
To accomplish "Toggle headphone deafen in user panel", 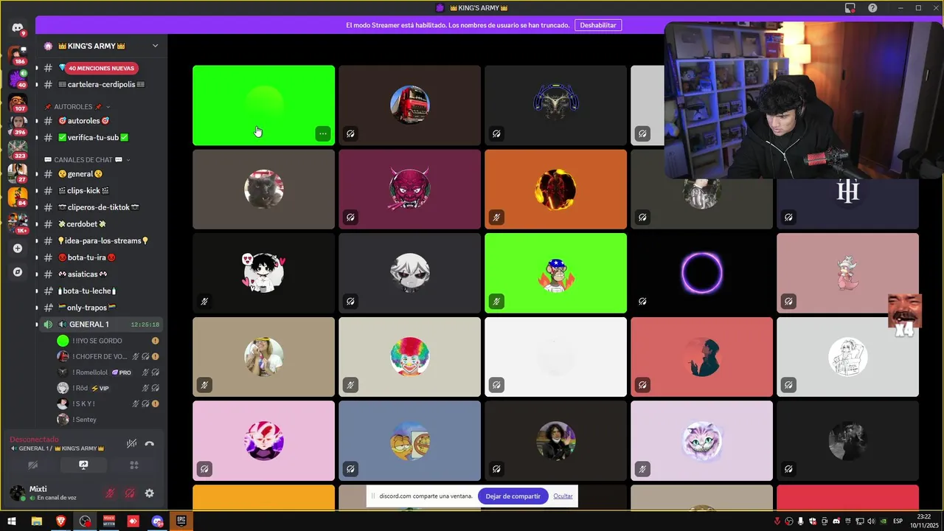I will tap(130, 493).
